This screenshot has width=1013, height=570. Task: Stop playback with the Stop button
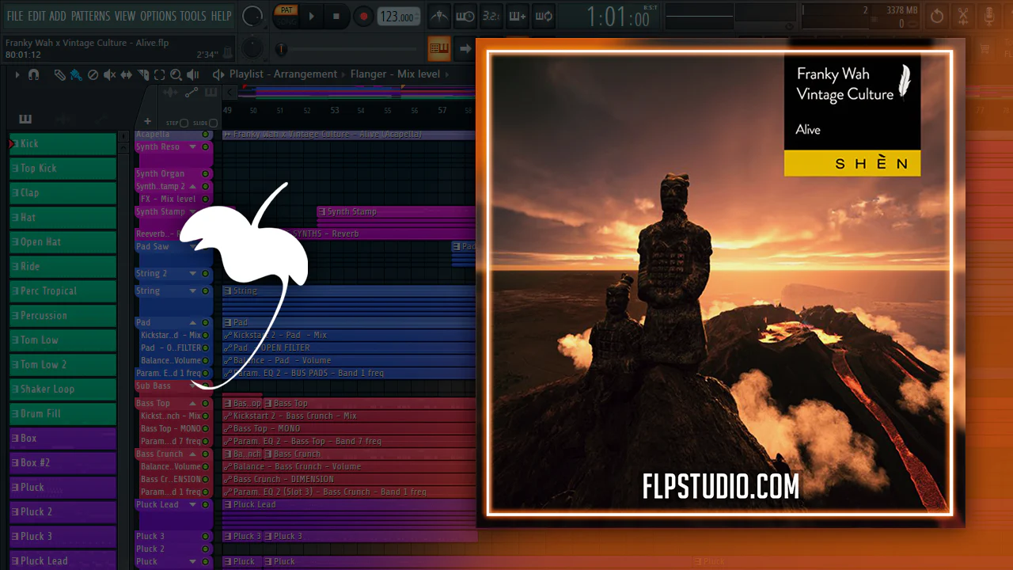(x=336, y=16)
